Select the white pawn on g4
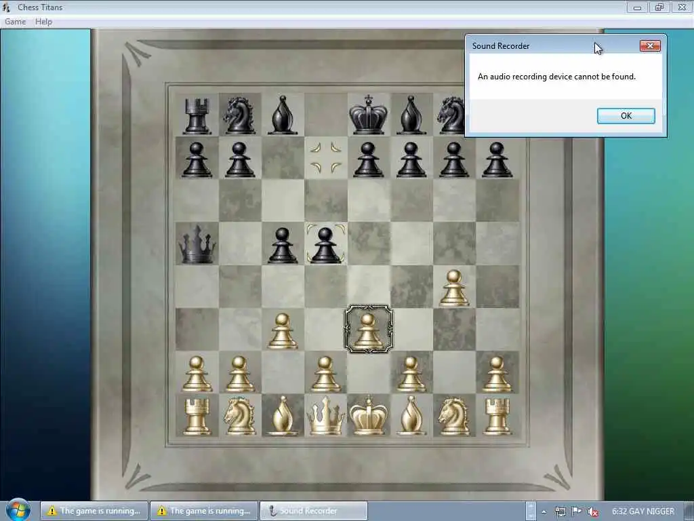The image size is (694, 521). click(454, 288)
